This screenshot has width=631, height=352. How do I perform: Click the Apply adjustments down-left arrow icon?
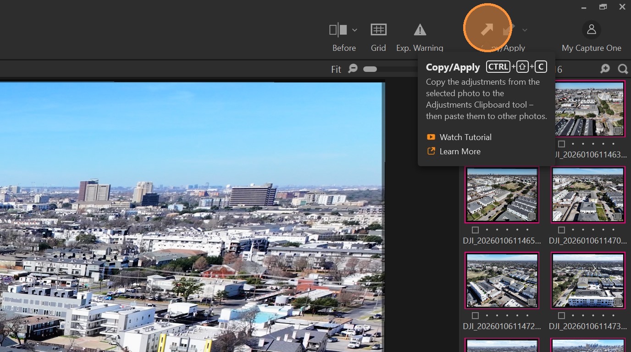click(x=509, y=29)
